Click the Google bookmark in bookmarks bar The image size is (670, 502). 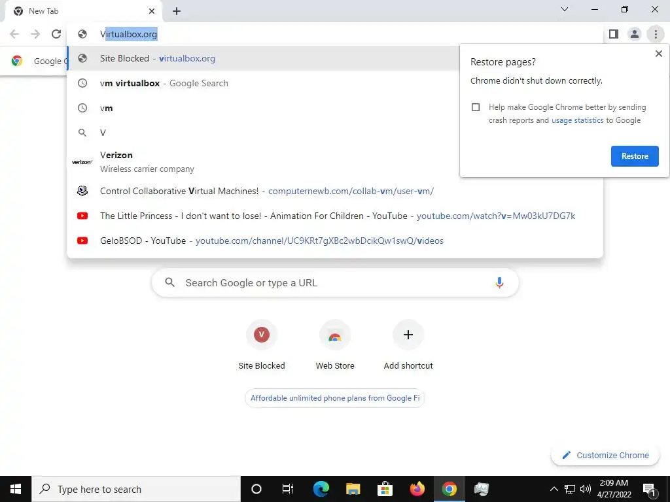(39, 61)
